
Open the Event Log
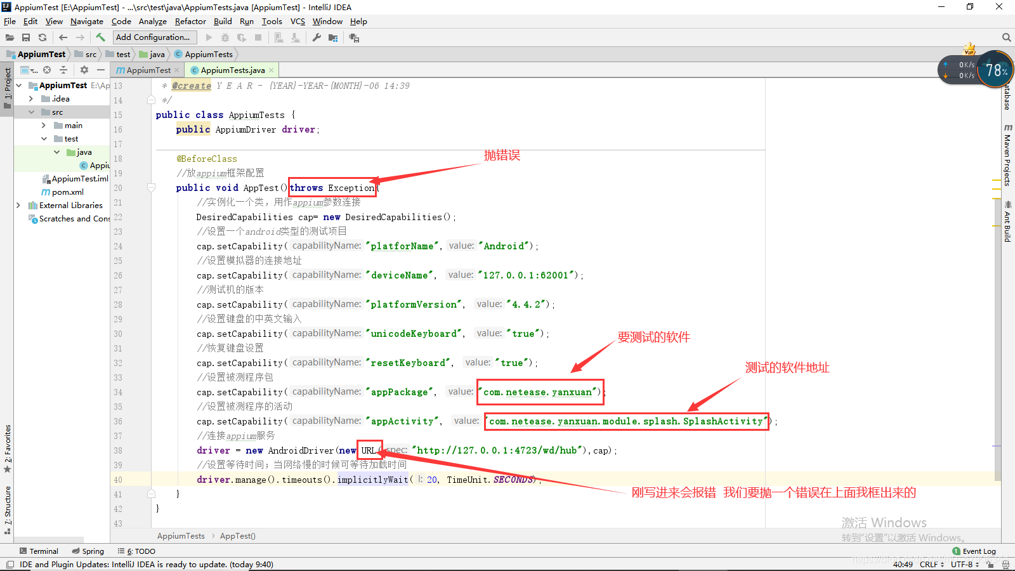coord(974,551)
